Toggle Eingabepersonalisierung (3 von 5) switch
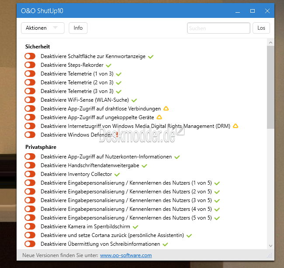Image resolution: width=284 pixels, height=268 pixels. coord(30,200)
